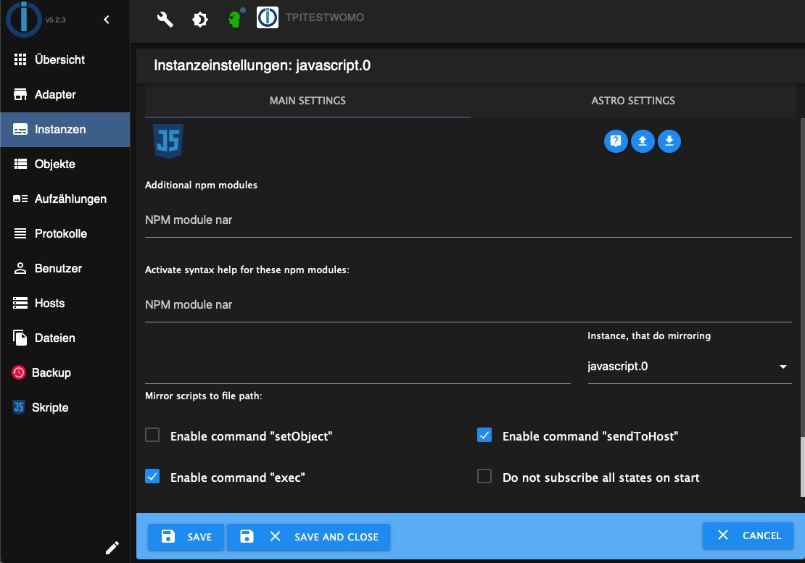
Task: Focus the Additional npm modules input
Action: click(x=468, y=220)
